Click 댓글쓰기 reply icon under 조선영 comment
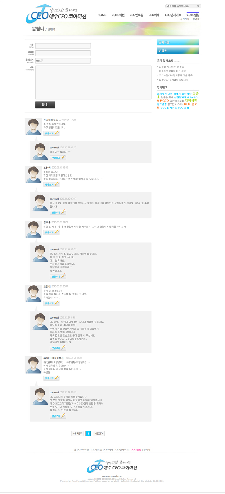Image resolution: width=225 pixels, height=494 pixels. click(x=51, y=184)
